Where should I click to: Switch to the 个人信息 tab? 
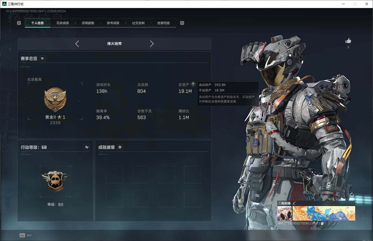pos(38,23)
